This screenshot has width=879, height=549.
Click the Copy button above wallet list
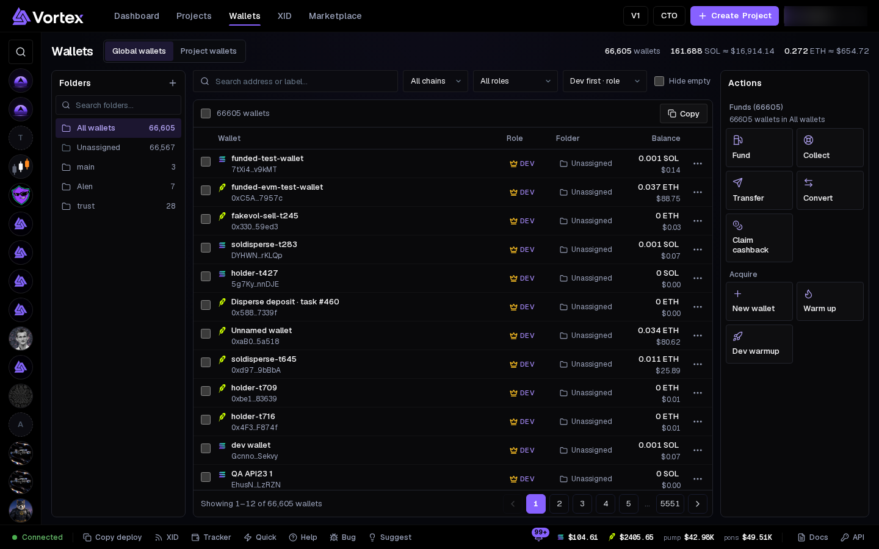tap(684, 113)
